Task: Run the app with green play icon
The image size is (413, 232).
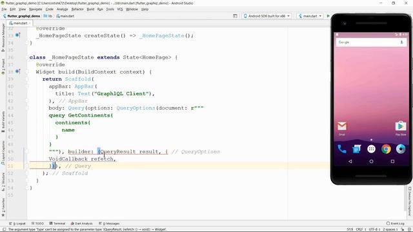Action: point(328,16)
